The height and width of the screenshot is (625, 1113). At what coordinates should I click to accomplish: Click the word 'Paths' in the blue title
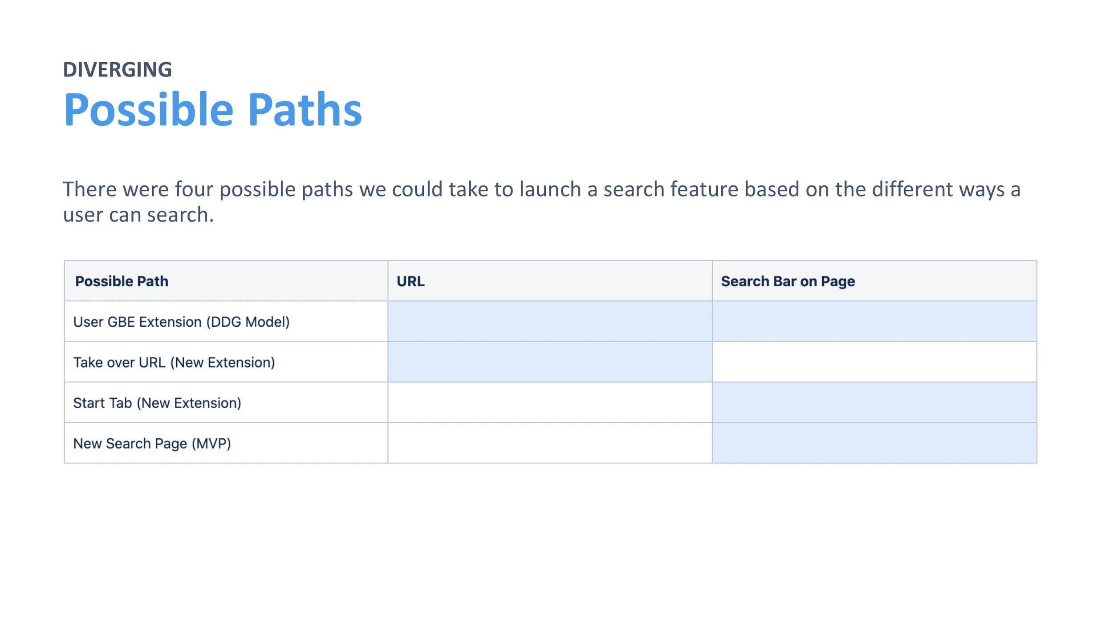pos(305,109)
